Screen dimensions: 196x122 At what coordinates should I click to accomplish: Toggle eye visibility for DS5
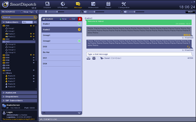pos(34,58)
